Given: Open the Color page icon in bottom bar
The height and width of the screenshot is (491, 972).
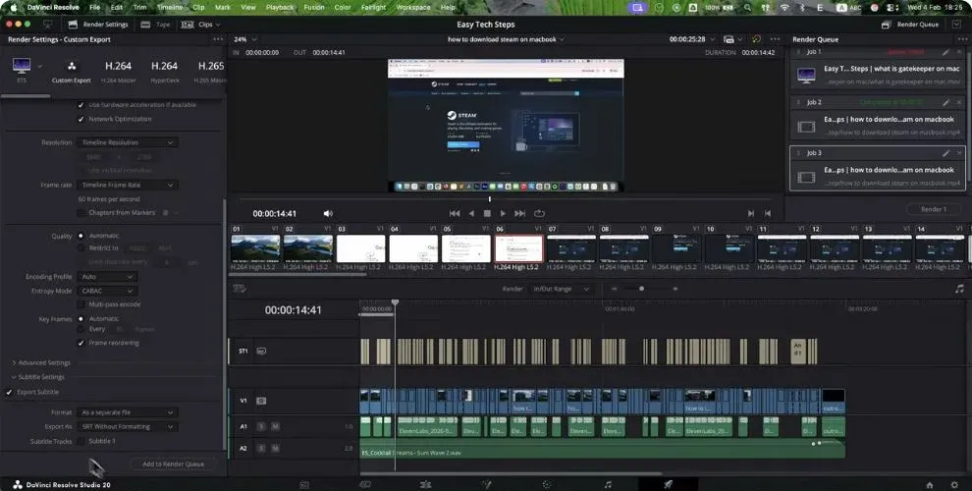Looking at the screenshot, I should [546, 485].
